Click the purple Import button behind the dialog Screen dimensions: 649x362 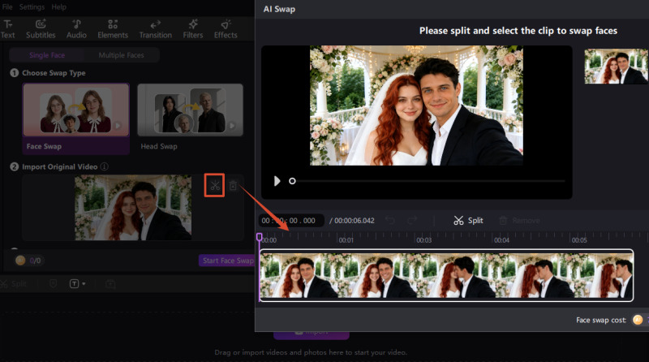pos(312,334)
